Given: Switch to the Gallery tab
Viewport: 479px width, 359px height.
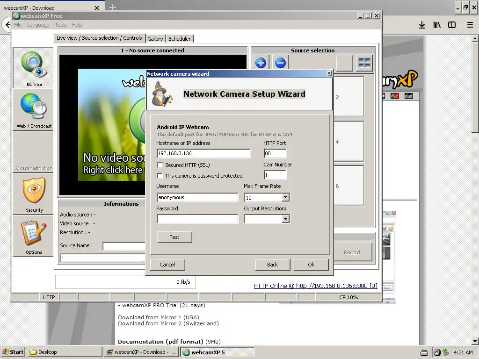Looking at the screenshot, I should click(155, 39).
